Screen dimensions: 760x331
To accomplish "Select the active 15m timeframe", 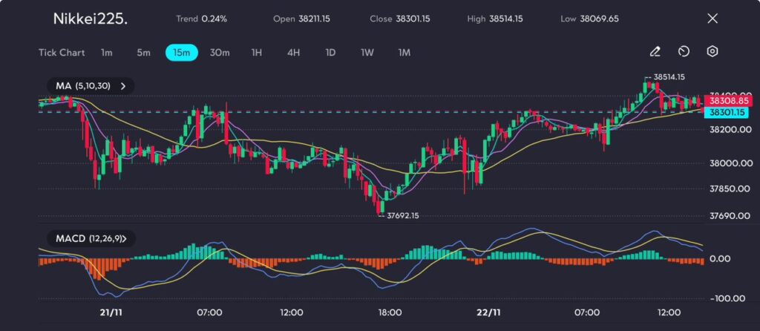I will (181, 53).
